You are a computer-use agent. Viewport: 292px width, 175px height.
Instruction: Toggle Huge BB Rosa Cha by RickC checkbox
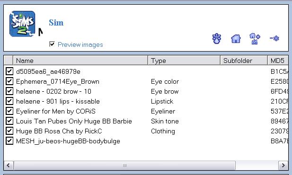pyautogui.click(x=9, y=131)
